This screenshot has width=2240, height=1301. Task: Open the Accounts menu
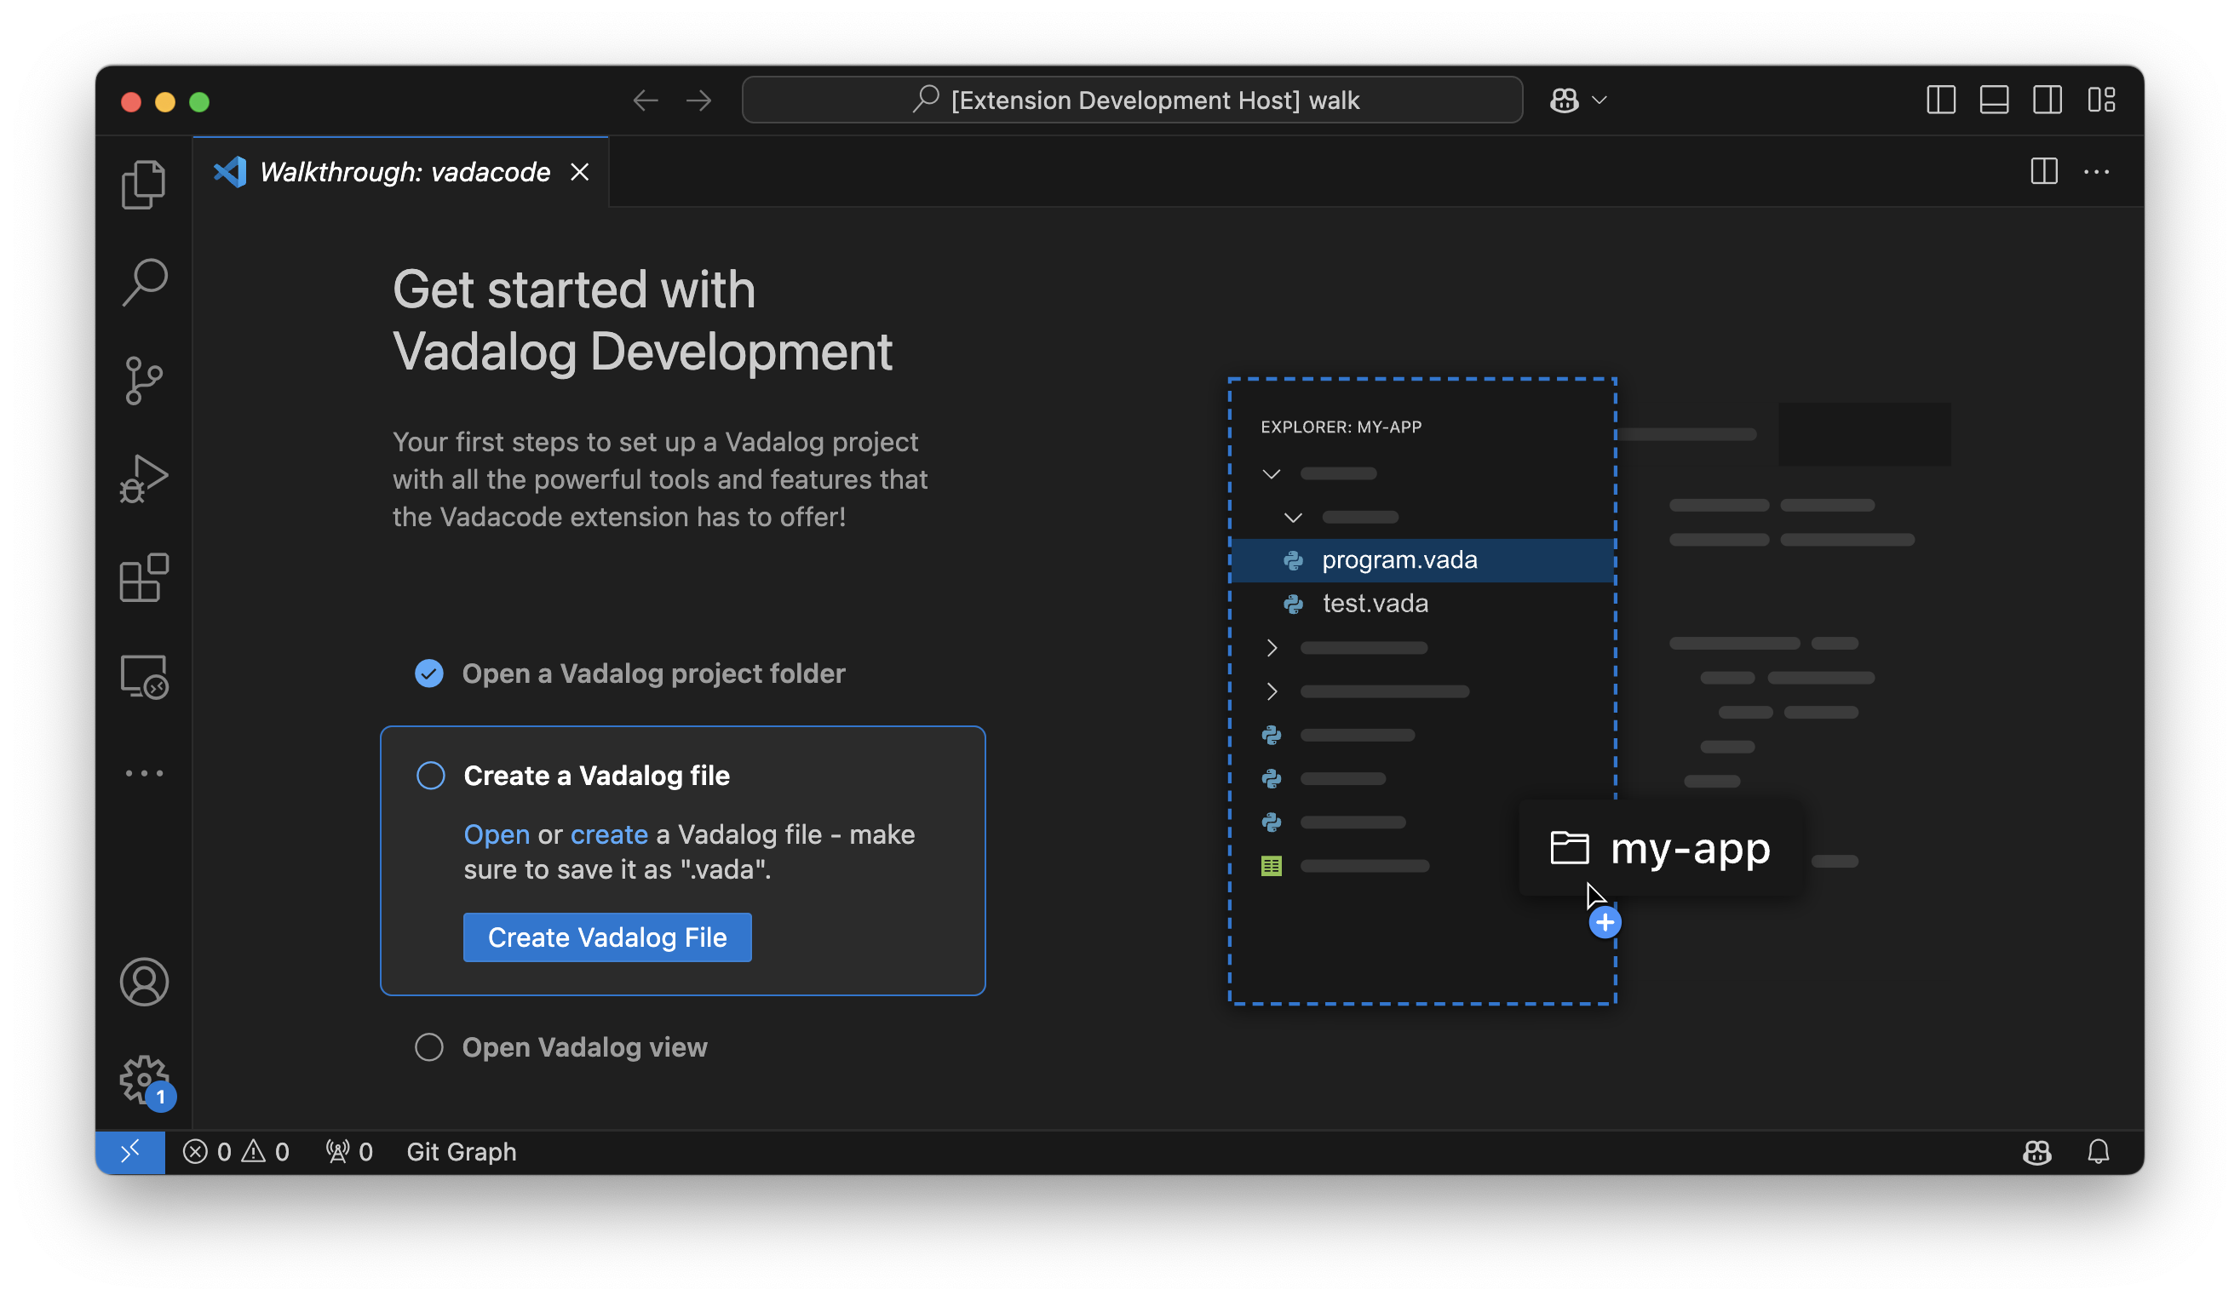[144, 982]
